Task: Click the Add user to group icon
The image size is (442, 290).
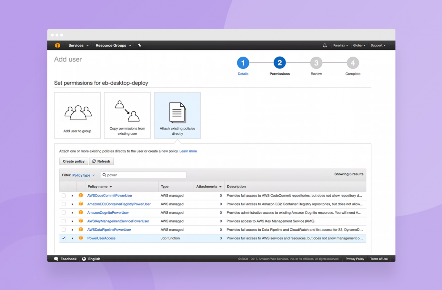Action: tap(78, 113)
